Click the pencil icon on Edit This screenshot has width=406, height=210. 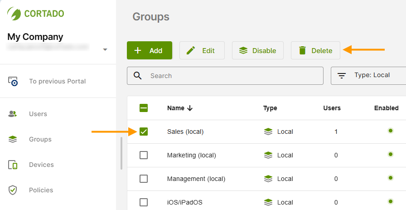click(x=191, y=50)
